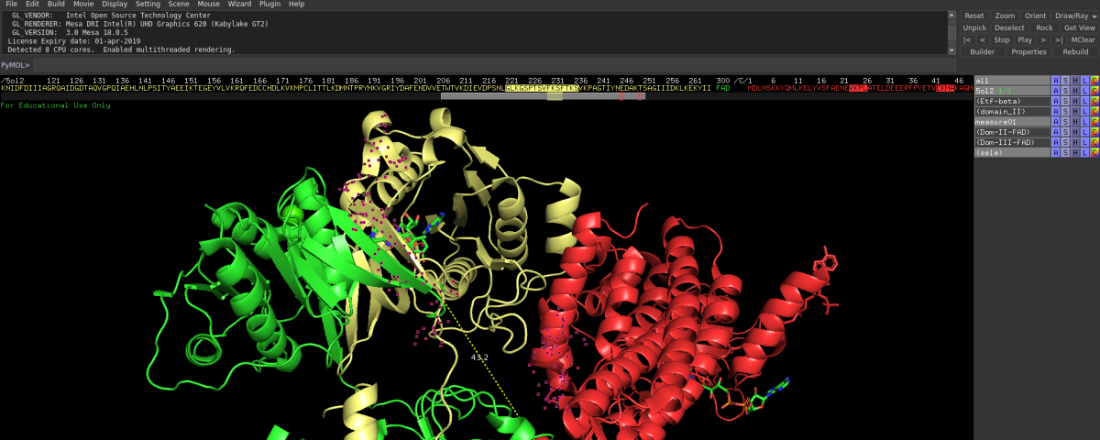The width and height of the screenshot is (1100, 440).
Task: Open Show menu for 'all' object
Action: coord(1065,81)
